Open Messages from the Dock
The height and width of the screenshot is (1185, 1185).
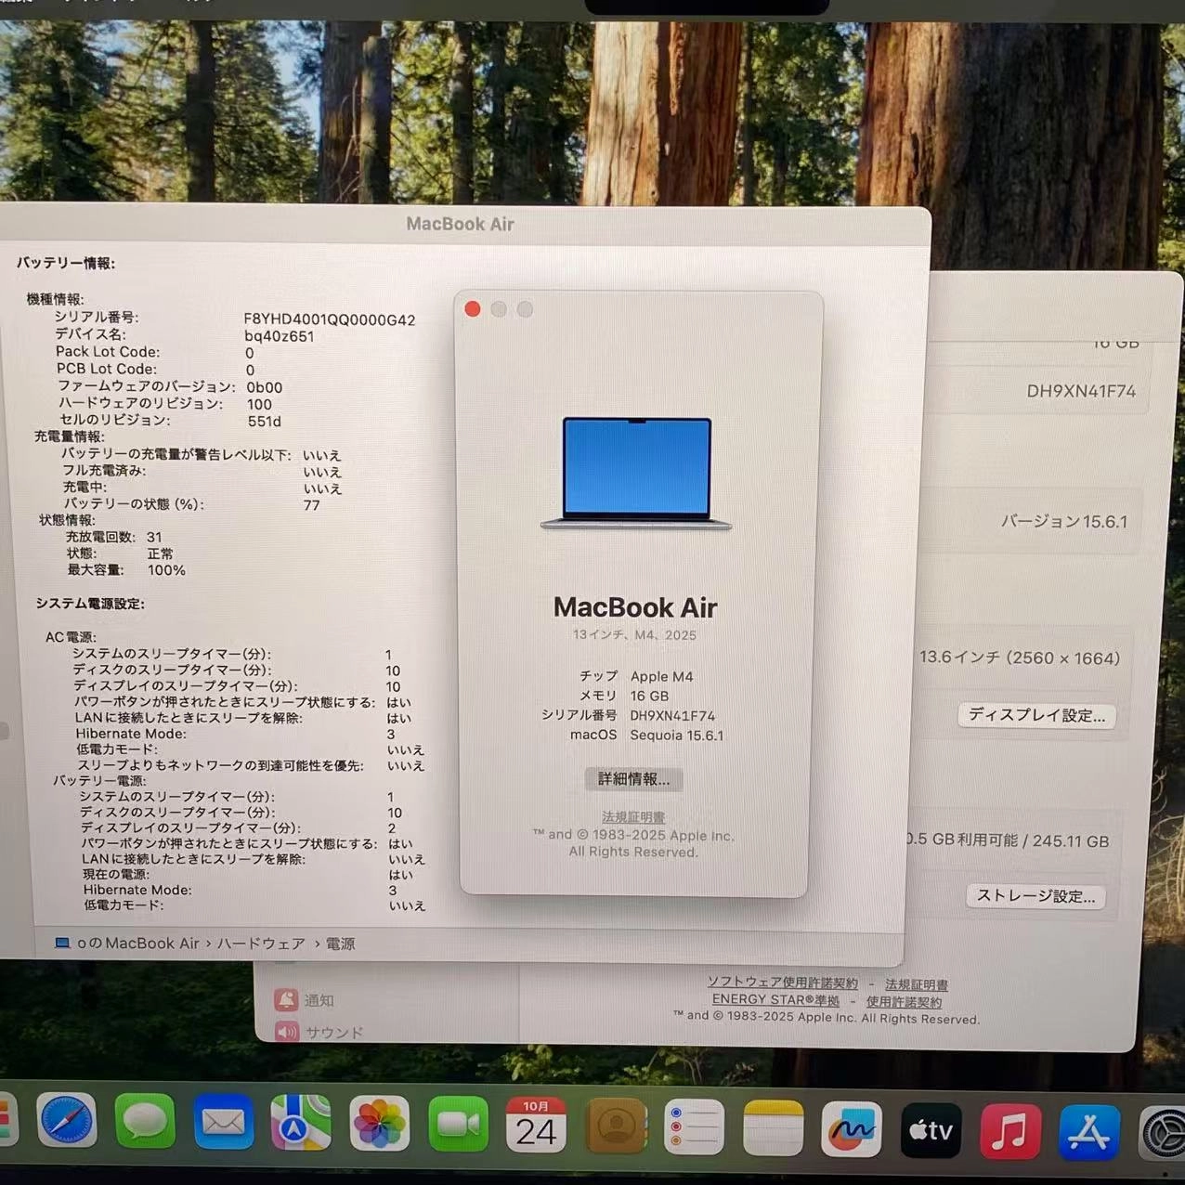point(144,1124)
